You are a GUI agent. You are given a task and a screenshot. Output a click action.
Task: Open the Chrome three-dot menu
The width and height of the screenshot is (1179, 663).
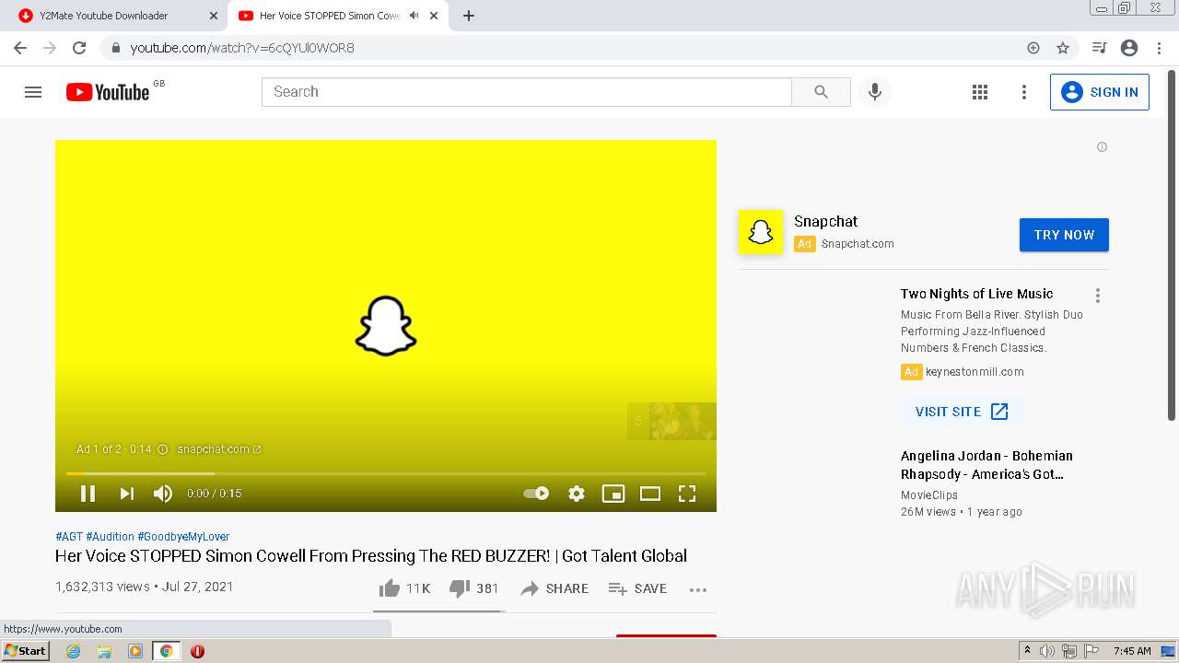pos(1159,48)
